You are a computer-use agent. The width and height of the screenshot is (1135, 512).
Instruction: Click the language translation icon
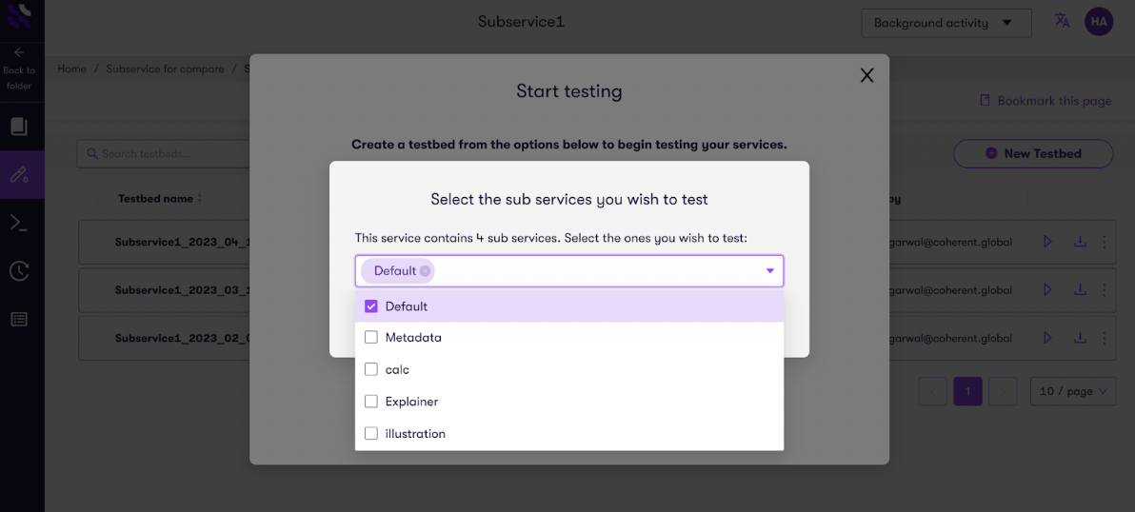click(x=1063, y=20)
